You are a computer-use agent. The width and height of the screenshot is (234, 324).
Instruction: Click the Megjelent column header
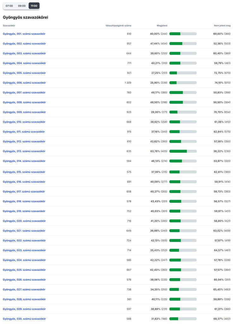coord(162,25)
